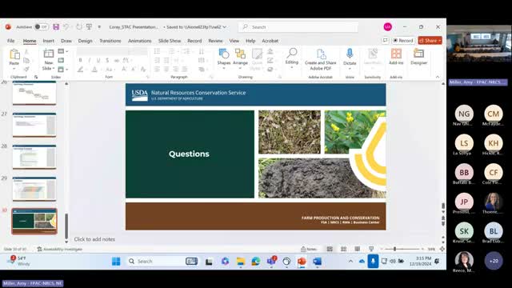Open the Designer icon
512x288 pixels.
pos(419,54)
